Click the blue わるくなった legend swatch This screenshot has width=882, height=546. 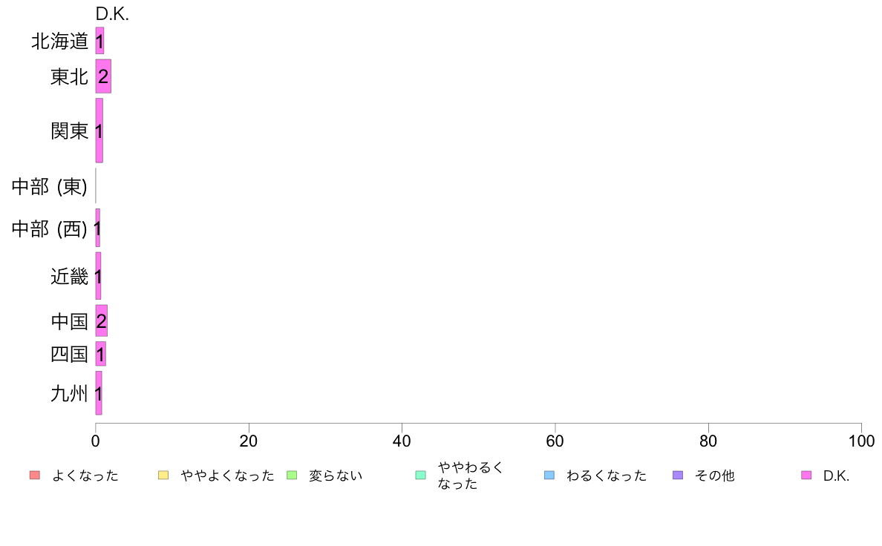pos(549,475)
